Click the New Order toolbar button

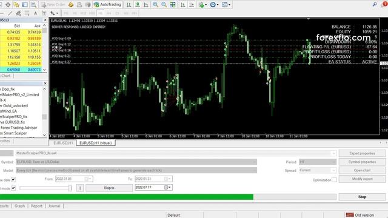click(x=53, y=4)
